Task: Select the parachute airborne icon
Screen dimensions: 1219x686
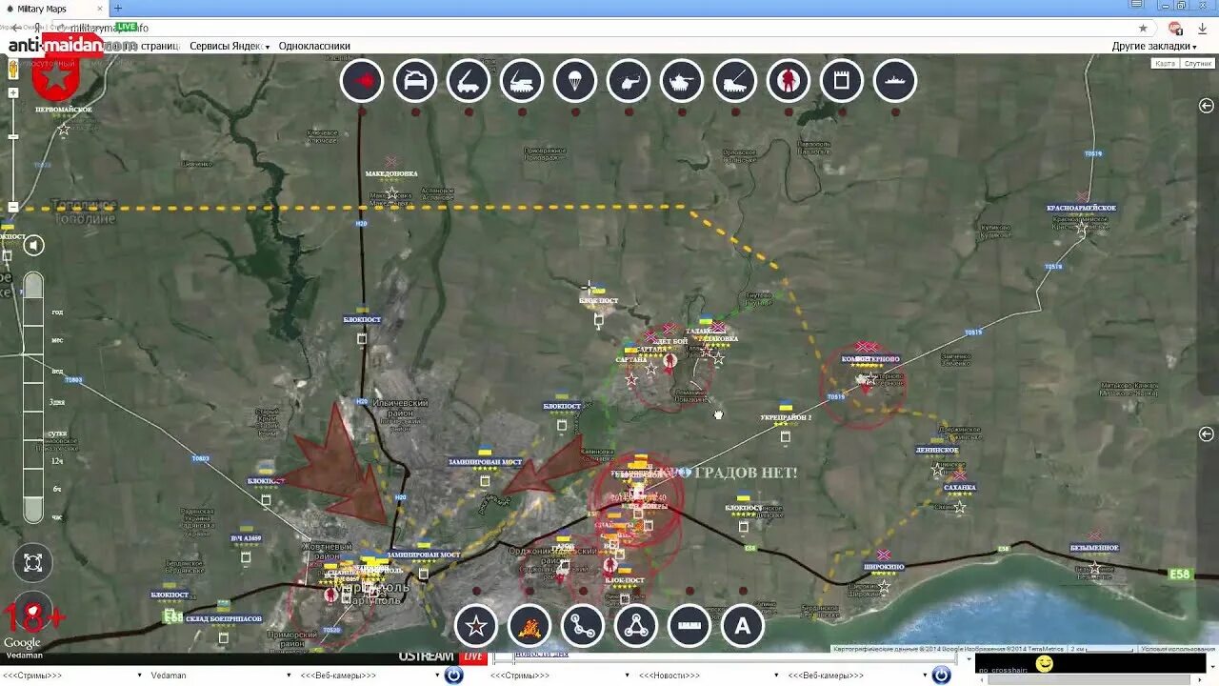Action: click(x=575, y=82)
